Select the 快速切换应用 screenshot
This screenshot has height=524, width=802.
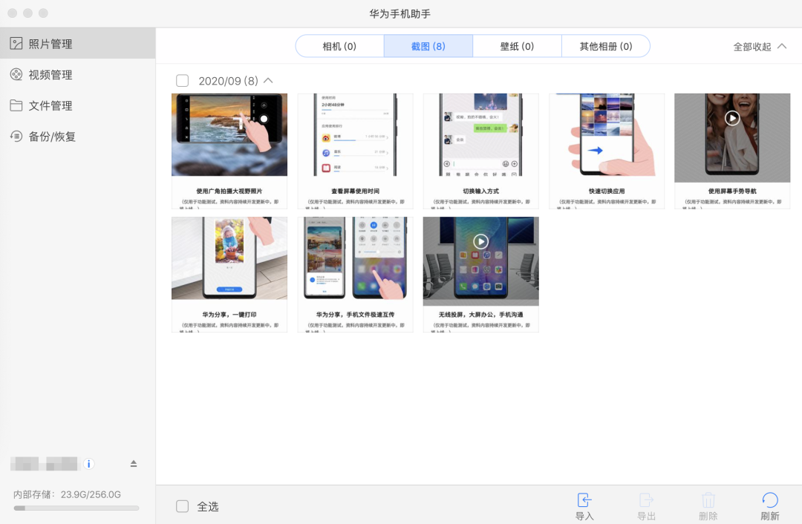pos(607,151)
